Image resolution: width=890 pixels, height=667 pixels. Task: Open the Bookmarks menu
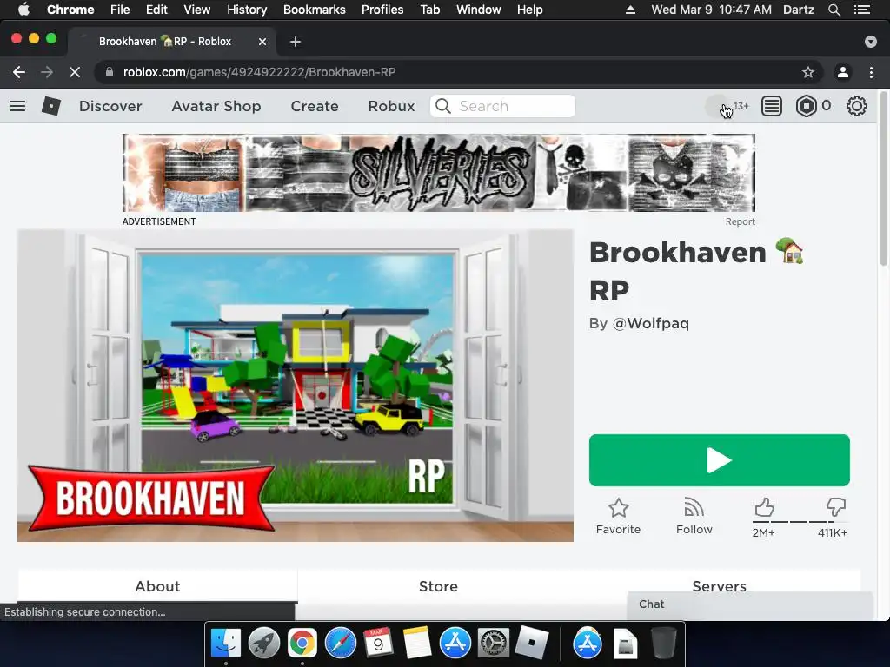[315, 10]
